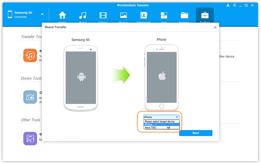This screenshot has height=164, width=261.
Task: Click the purple GIF maker icon
Action: 30,139
